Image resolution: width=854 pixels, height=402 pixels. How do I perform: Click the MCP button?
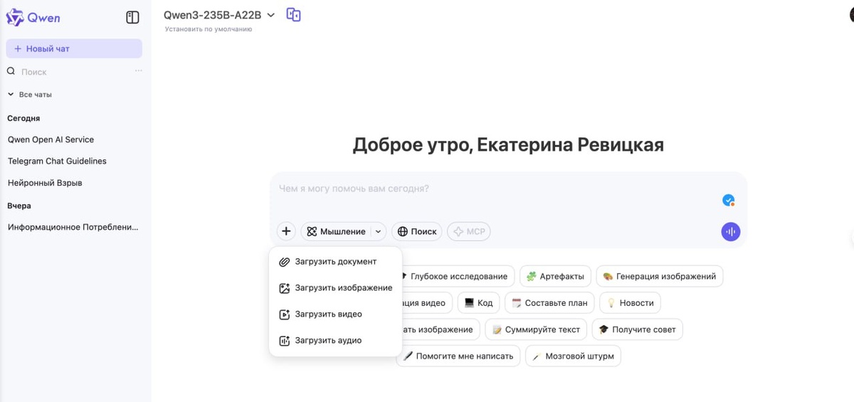pyautogui.click(x=468, y=231)
